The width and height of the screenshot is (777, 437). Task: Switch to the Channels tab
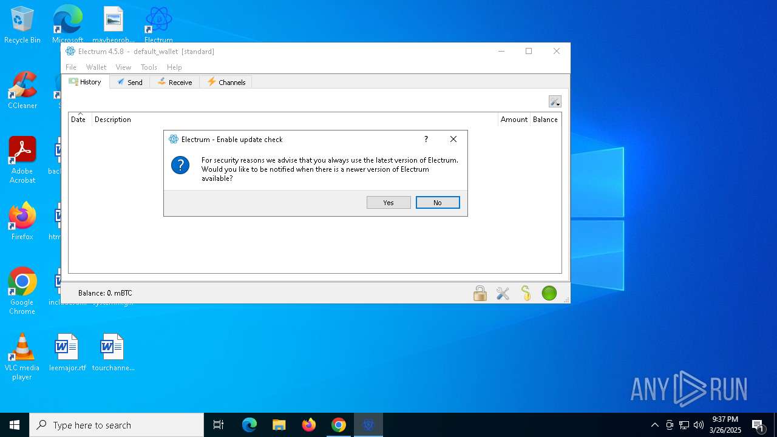point(226,82)
